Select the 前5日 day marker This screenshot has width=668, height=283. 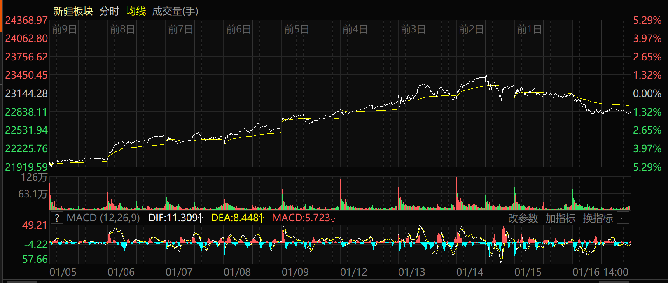click(297, 29)
